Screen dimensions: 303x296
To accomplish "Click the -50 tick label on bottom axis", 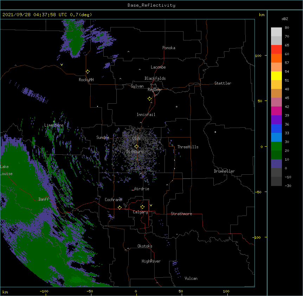I will point(90,291).
